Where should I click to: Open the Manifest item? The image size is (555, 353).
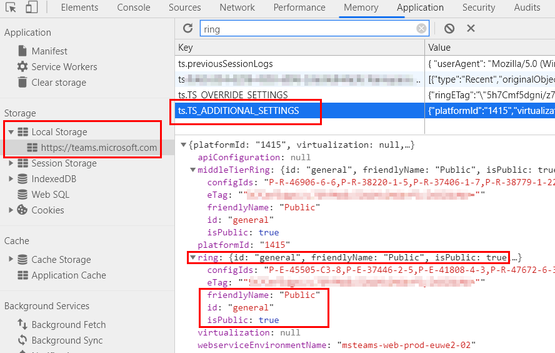pyautogui.click(x=49, y=51)
